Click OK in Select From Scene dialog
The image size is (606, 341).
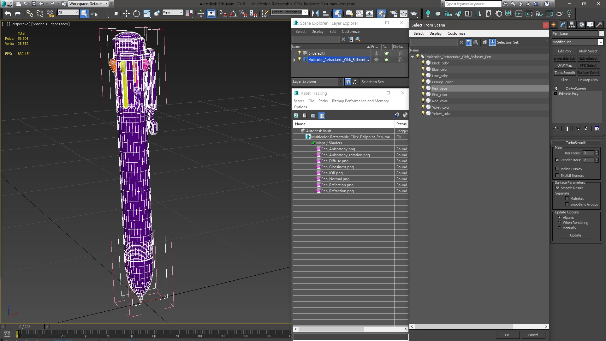tap(507, 335)
